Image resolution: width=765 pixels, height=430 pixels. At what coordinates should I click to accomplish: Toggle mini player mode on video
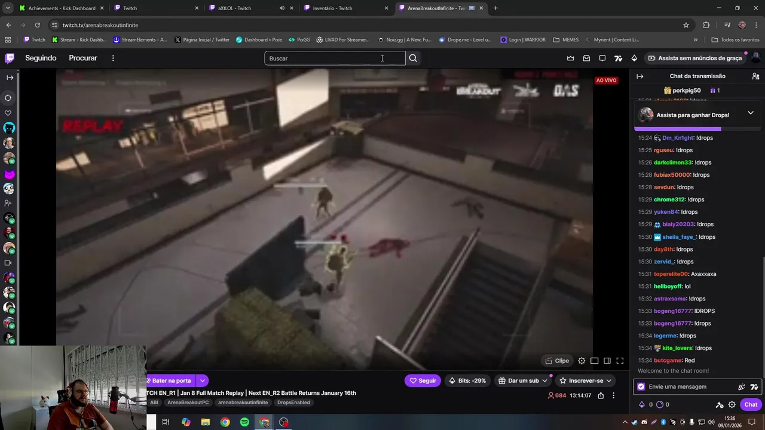(x=595, y=361)
